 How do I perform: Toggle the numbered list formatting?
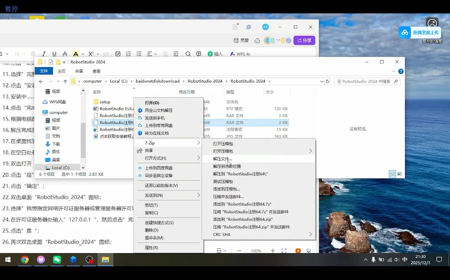coord(129,53)
